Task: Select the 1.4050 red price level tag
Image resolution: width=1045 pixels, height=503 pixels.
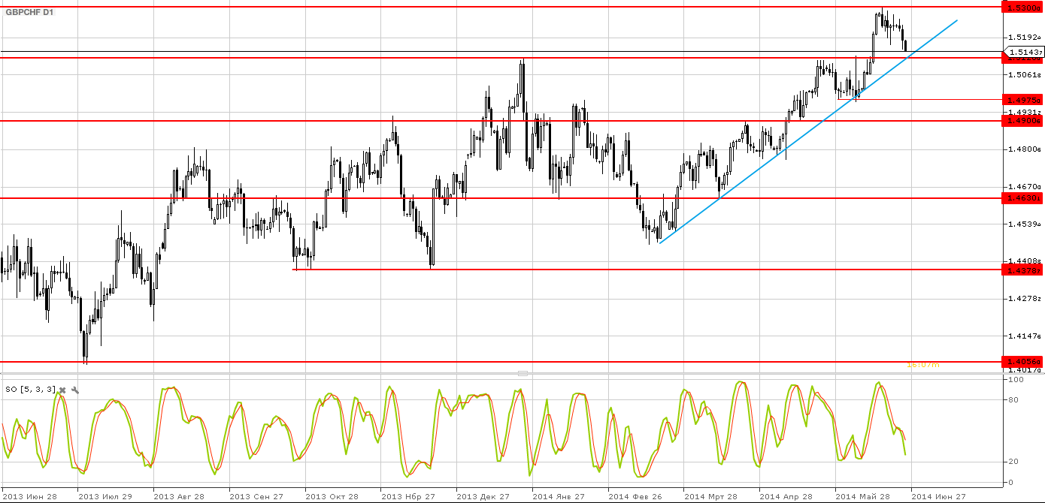Action: (x=1023, y=362)
